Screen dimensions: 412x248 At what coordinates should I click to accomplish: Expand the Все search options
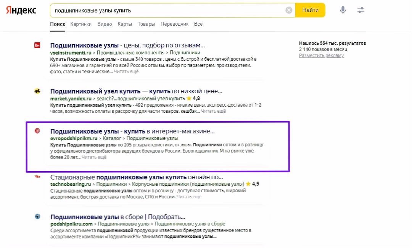(198, 23)
